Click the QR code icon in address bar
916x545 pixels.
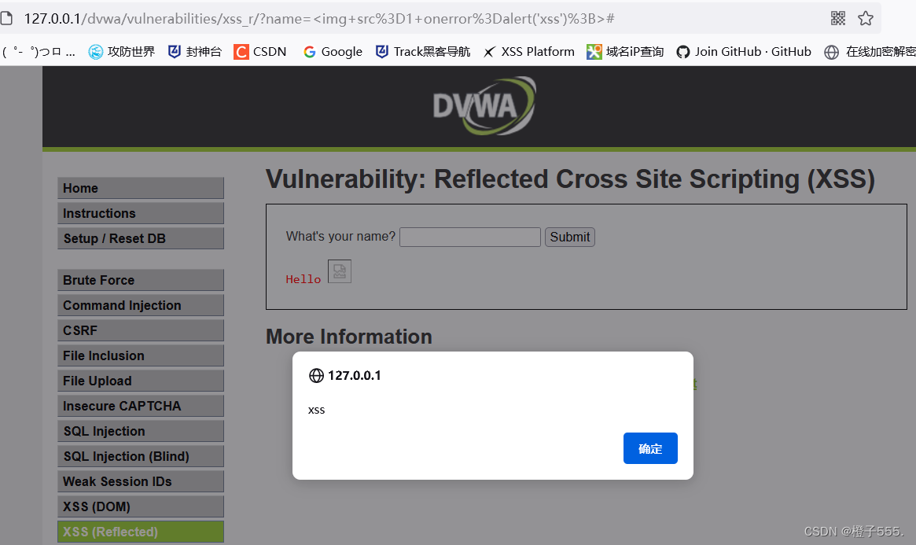click(837, 18)
